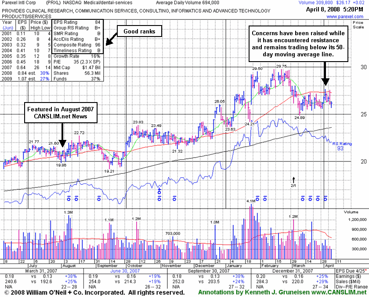369x297 pixels.
Task: Select the Parexel Intl Corp company name
Action: click(19, 3)
